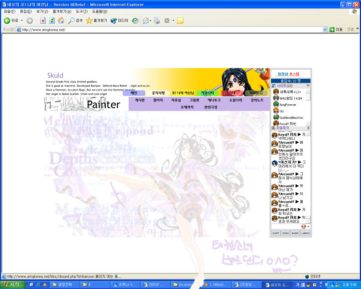Expand the 연결 links toolbar chevron
This screenshot has width=361, height=289.
pyautogui.click(x=358, y=29)
